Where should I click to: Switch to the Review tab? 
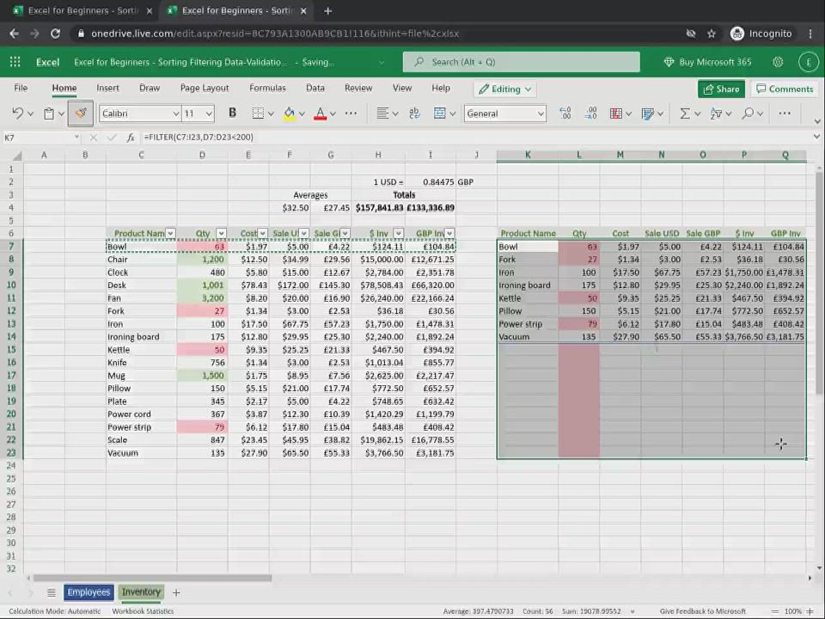[358, 88]
